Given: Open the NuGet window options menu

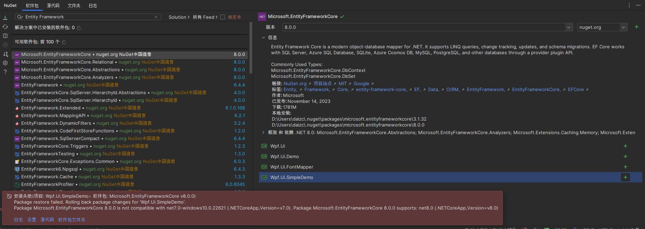Looking at the screenshot, I should 629,5.
